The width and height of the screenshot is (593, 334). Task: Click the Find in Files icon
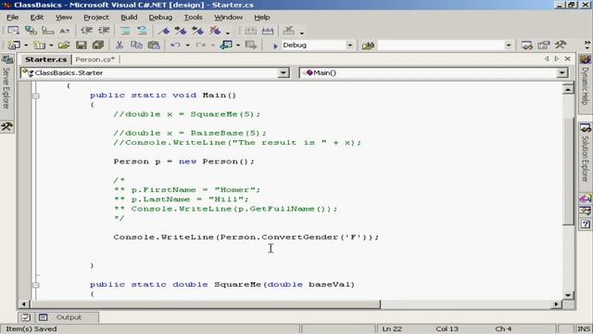pyautogui.click(x=368, y=45)
